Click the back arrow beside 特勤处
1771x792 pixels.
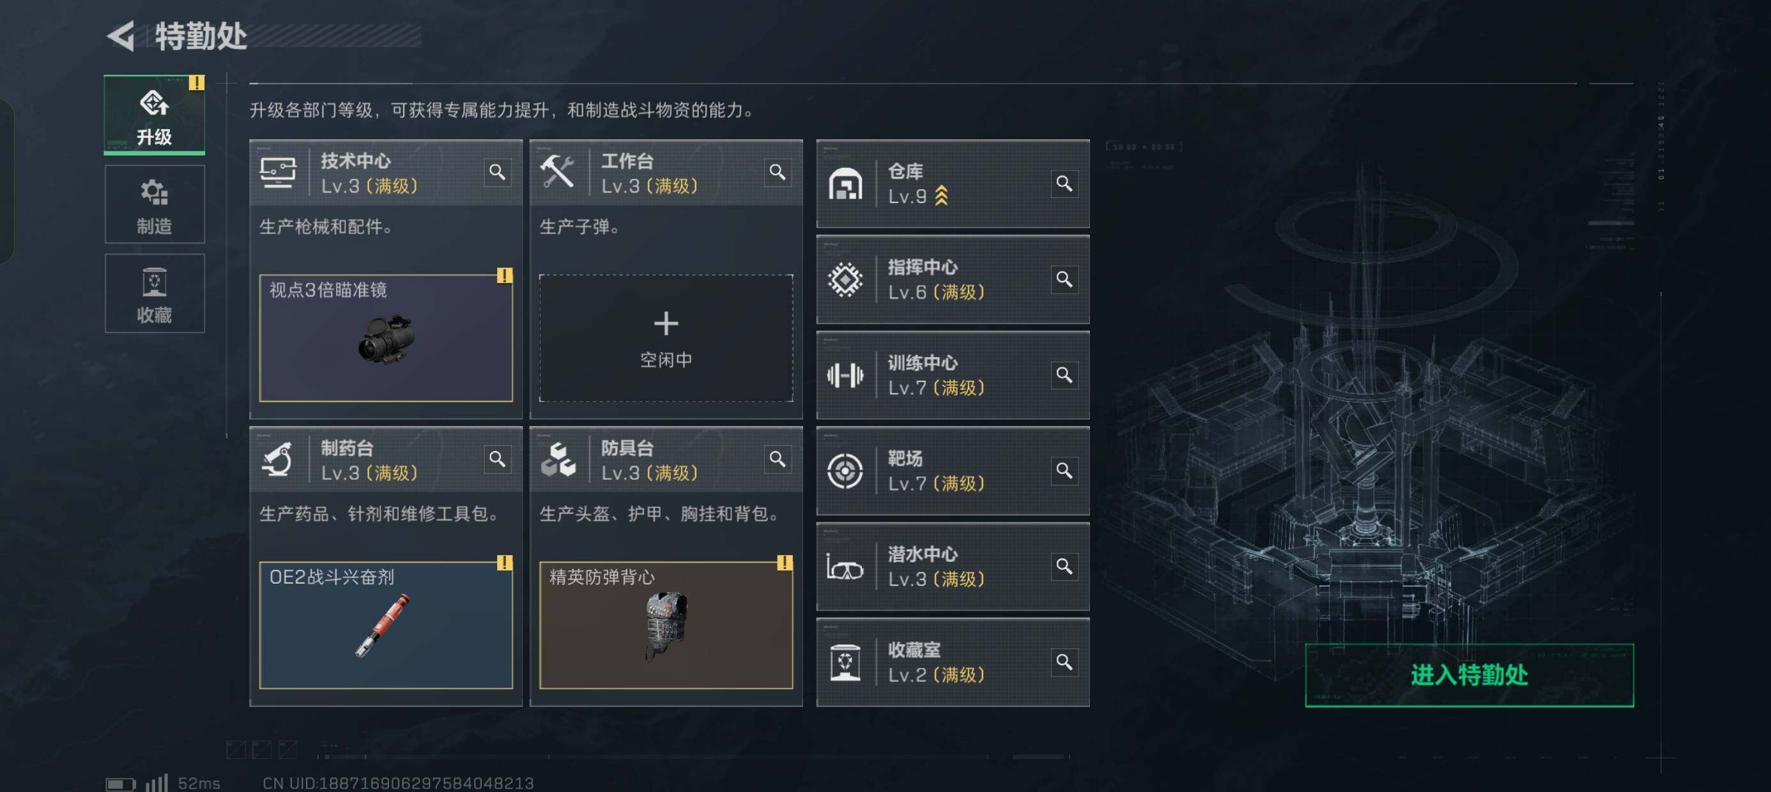pyautogui.click(x=121, y=36)
